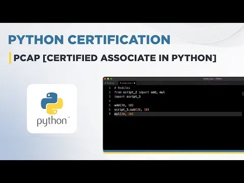Click the red close window button
This screenshot has width=244, height=183.
point(105,79)
